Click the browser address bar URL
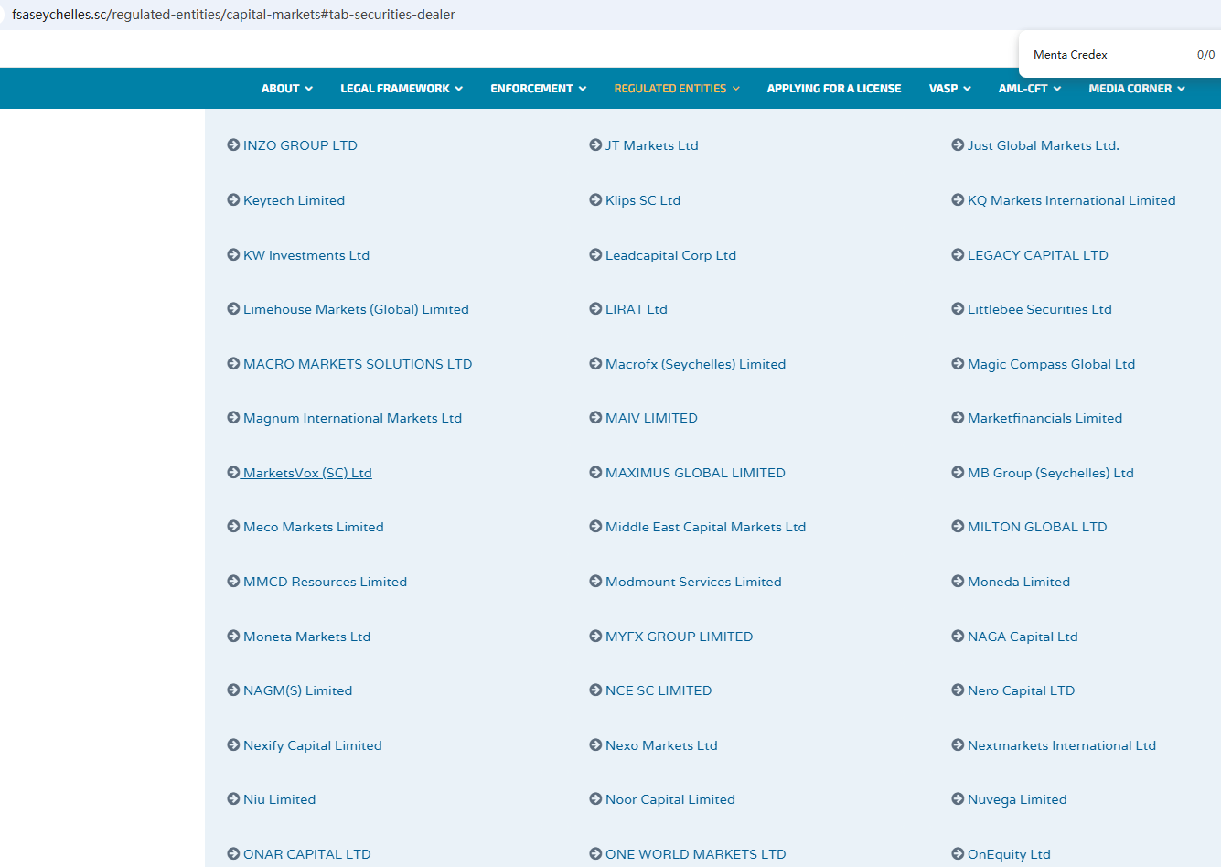The height and width of the screenshot is (867, 1221). click(x=233, y=15)
